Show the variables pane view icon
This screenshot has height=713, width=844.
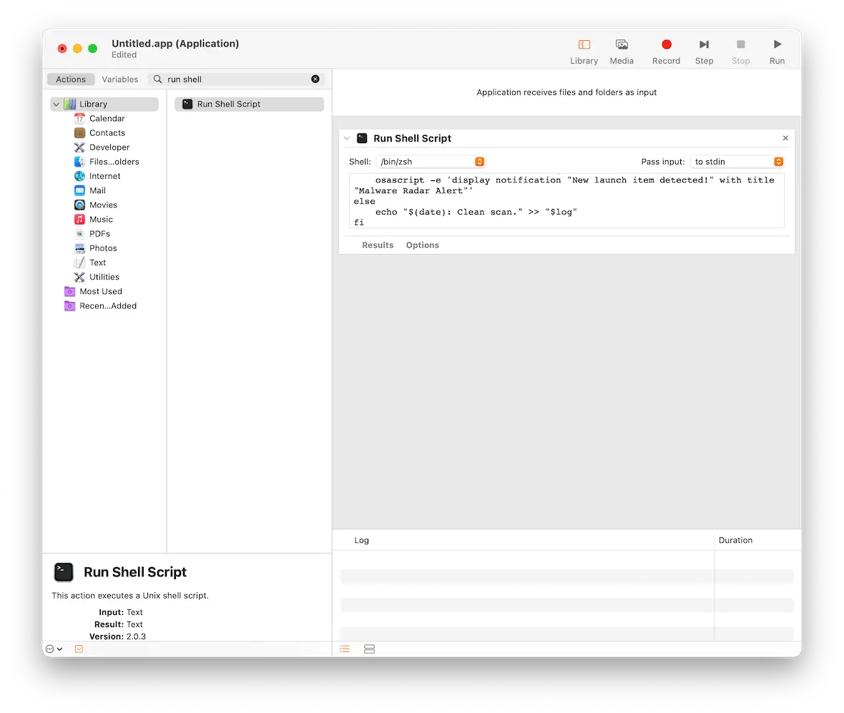point(369,649)
